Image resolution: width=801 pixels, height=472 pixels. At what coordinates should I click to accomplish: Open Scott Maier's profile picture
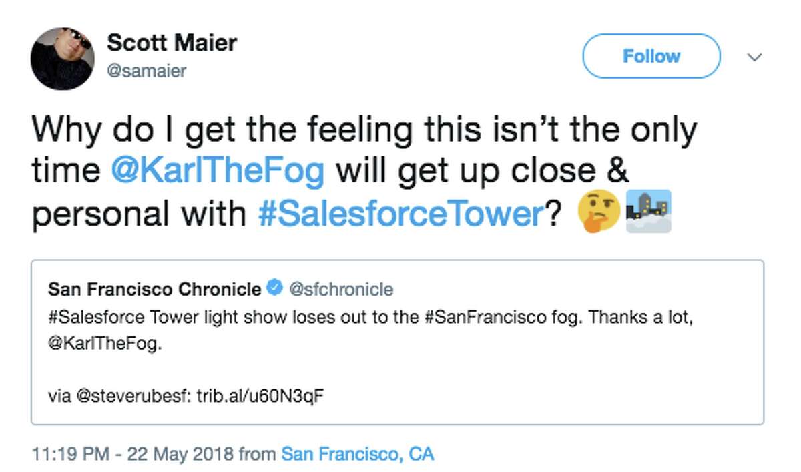(x=62, y=59)
